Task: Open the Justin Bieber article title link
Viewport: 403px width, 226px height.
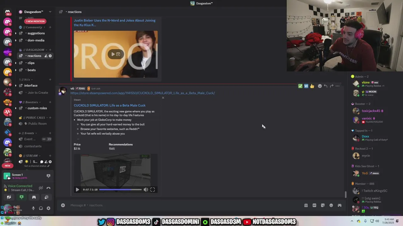Action: (x=115, y=23)
